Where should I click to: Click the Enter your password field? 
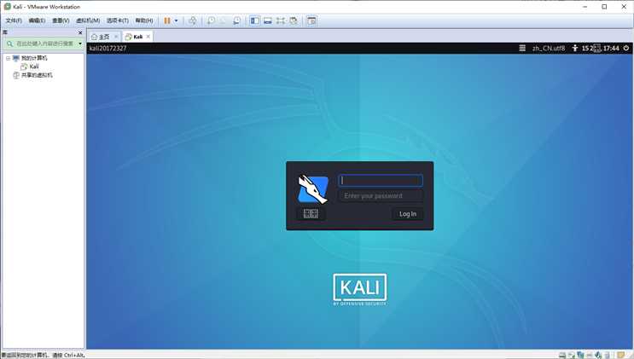[x=381, y=196]
